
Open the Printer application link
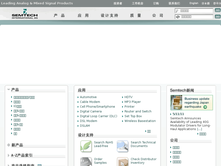click(x=129, y=107)
